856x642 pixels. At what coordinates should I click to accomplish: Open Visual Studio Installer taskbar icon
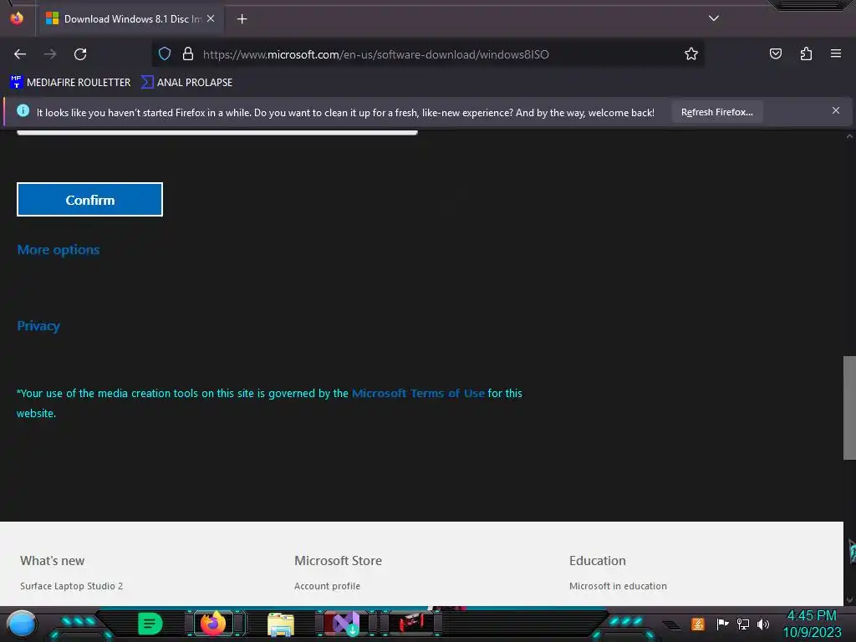345,624
